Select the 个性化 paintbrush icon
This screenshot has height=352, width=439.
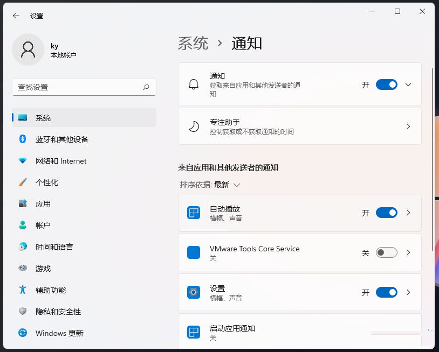pyautogui.click(x=22, y=182)
